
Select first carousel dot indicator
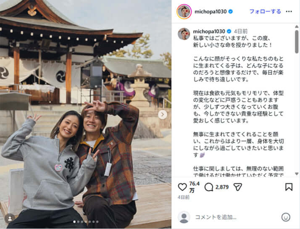(x=74, y=222)
